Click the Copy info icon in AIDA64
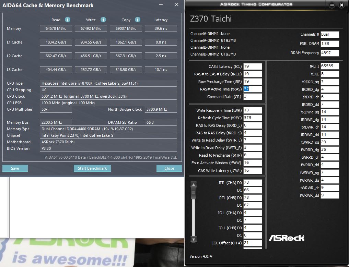This screenshot has height=267, width=349. [x=138, y=20]
